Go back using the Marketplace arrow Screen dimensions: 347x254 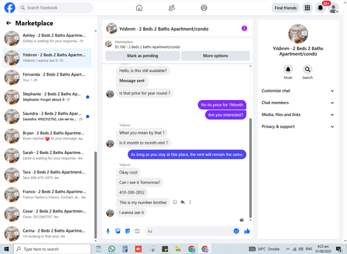[x=8, y=23]
